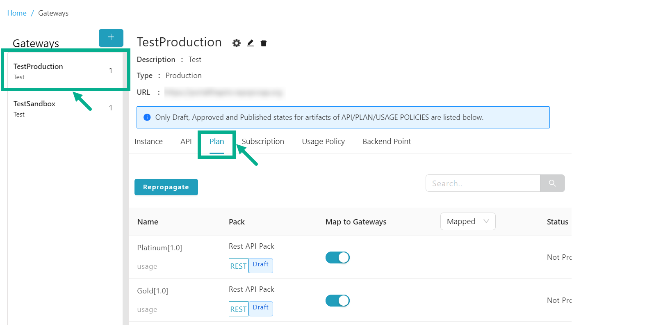Click the REST tag on Platinum plan
Image resolution: width=647 pixels, height=325 pixels.
pyautogui.click(x=238, y=266)
